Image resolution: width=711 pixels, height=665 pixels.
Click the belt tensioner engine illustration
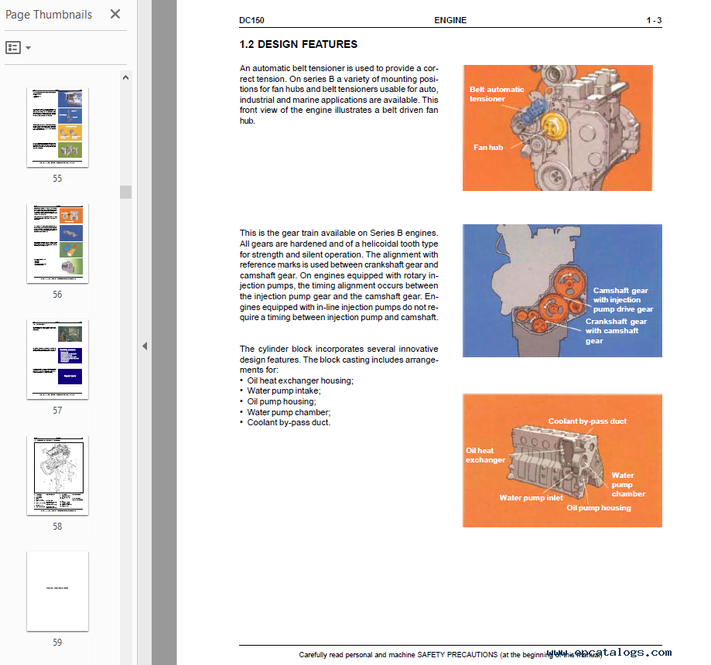[x=557, y=128]
